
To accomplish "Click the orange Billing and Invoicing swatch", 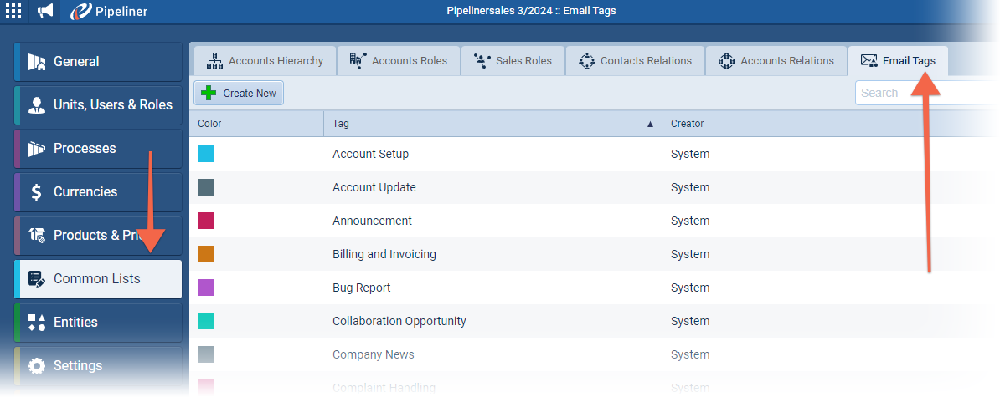I will pos(206,254).
